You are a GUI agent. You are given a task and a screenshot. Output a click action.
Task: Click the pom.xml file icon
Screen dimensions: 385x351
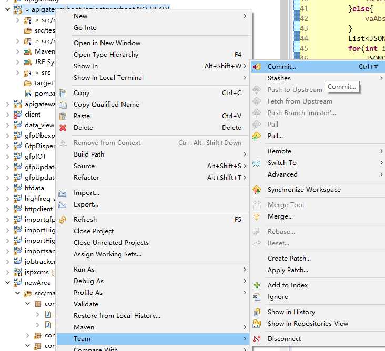tap(28, 94)
